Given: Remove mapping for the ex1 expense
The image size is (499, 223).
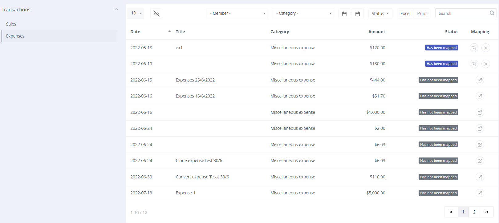Looking at the screenshot, I should 485,48.
